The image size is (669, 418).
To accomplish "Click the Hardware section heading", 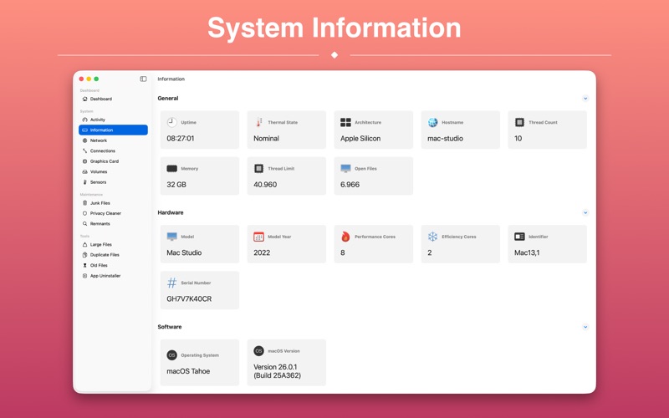I will tap(171, 213).
